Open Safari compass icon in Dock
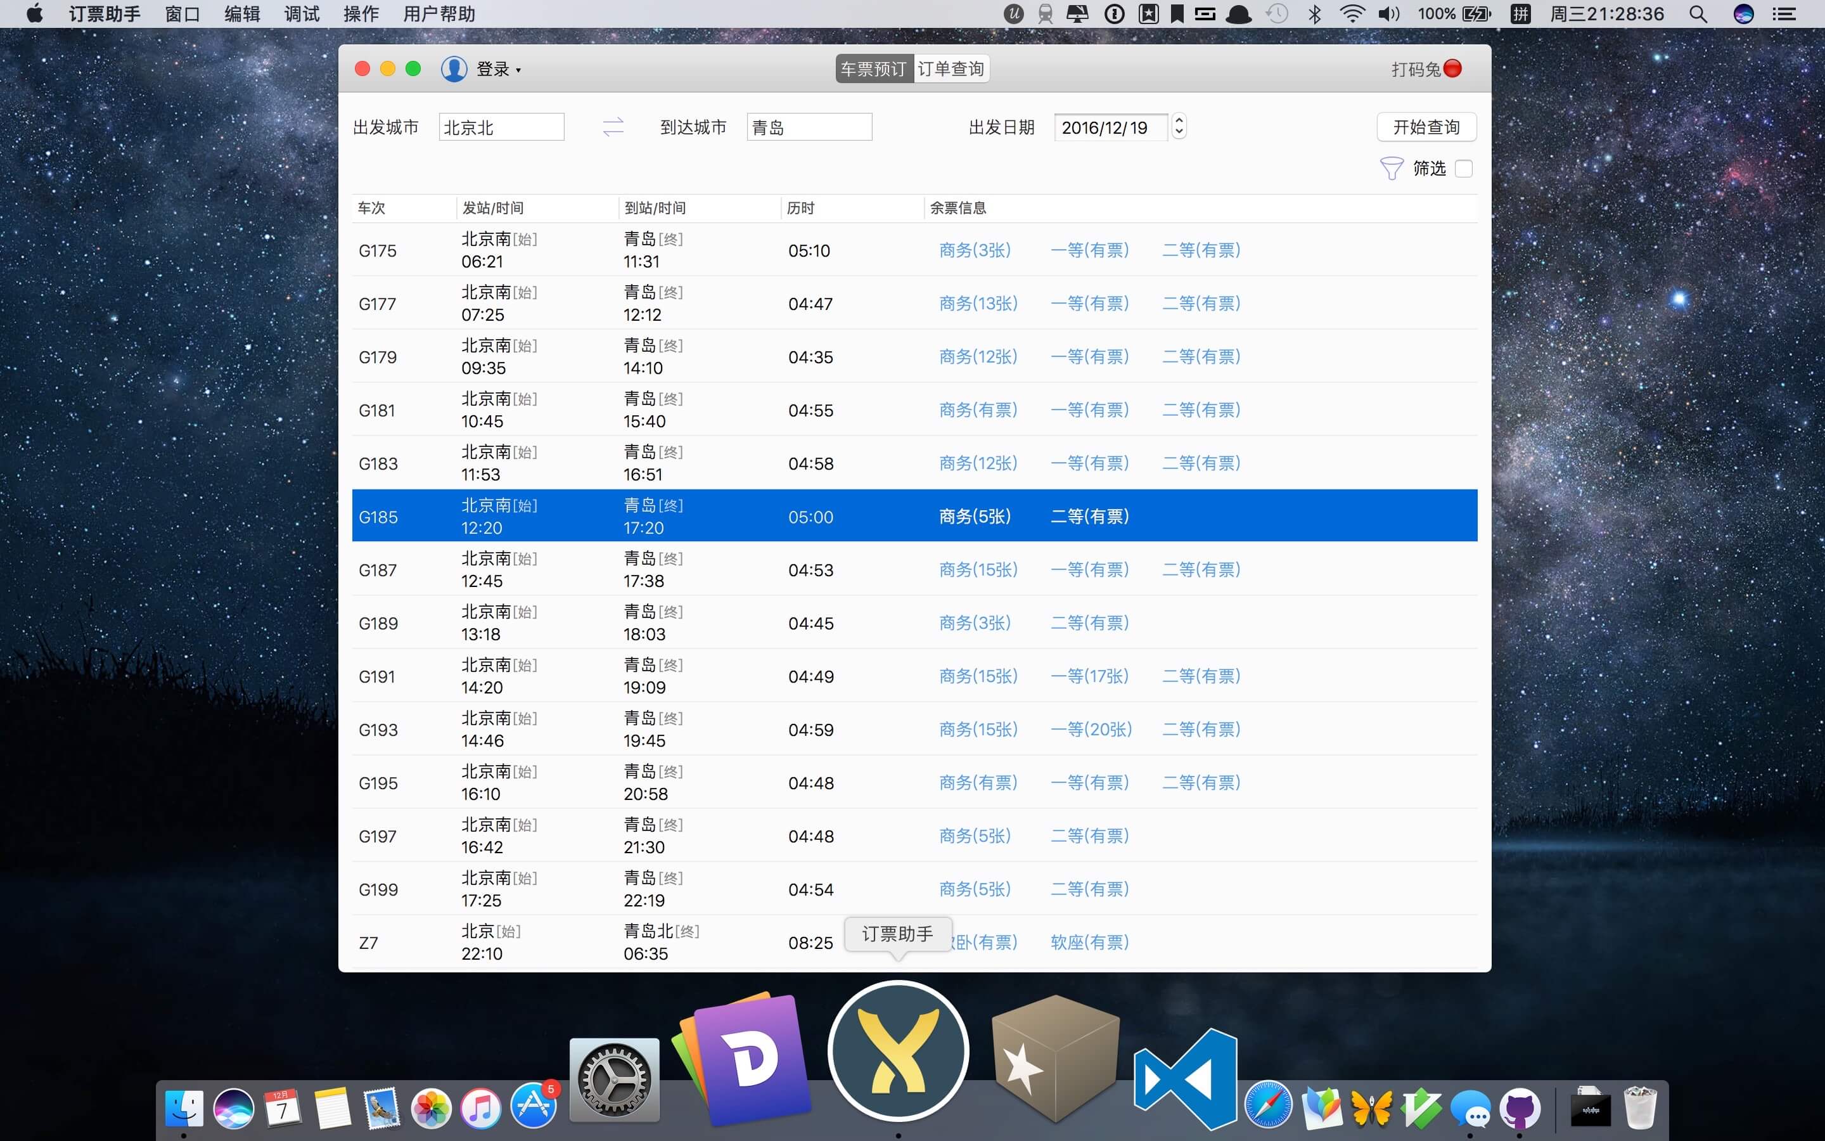The height and width of the screenshot is (1141, 1825). [x=1268, y=1106]
